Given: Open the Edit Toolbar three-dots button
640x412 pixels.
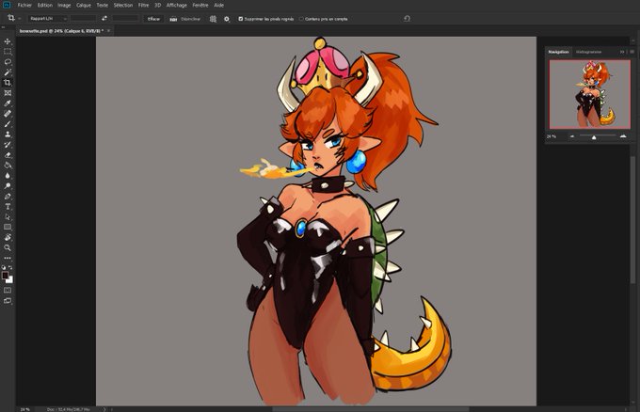Looking at the screenshot, I should click(x=8, y=259).
